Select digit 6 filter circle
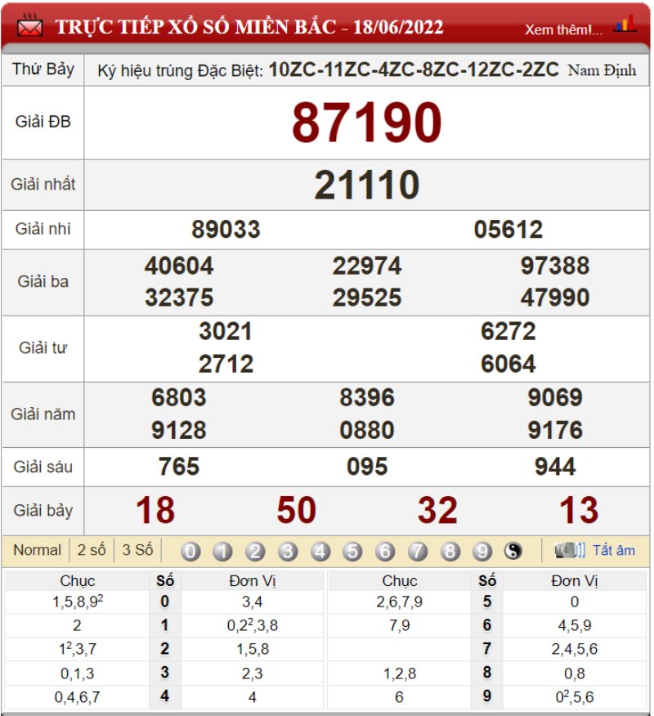Image resolution: width=654 pixels, height=716 pixels. point(385,551)
